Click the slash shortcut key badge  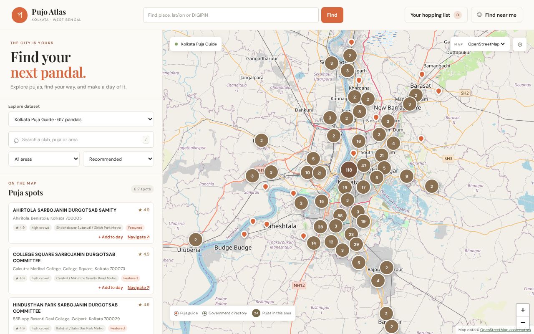point(146,139)
